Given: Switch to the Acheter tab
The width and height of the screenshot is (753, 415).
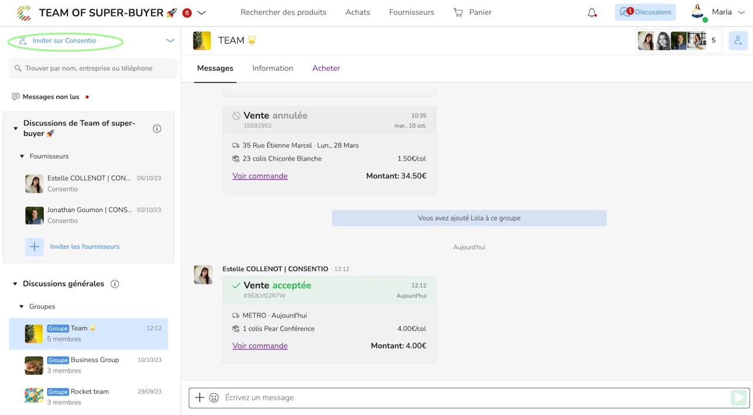Looking at the screenshot, I should coord(326,68).
